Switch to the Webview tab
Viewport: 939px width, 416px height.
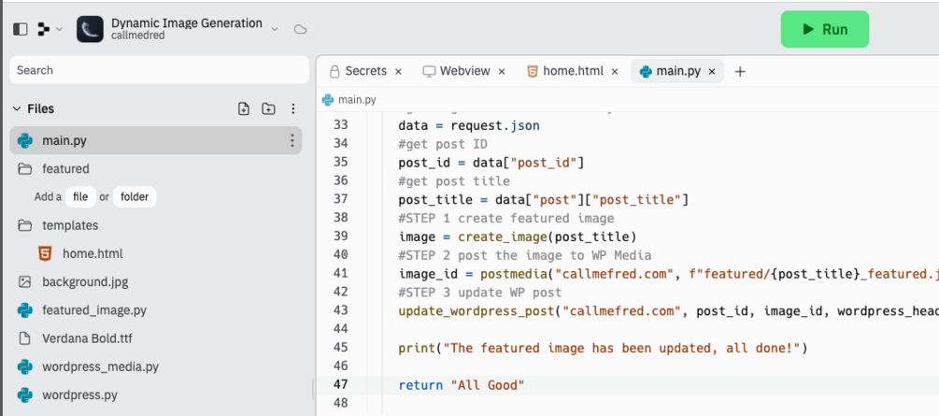pos(463,71)
